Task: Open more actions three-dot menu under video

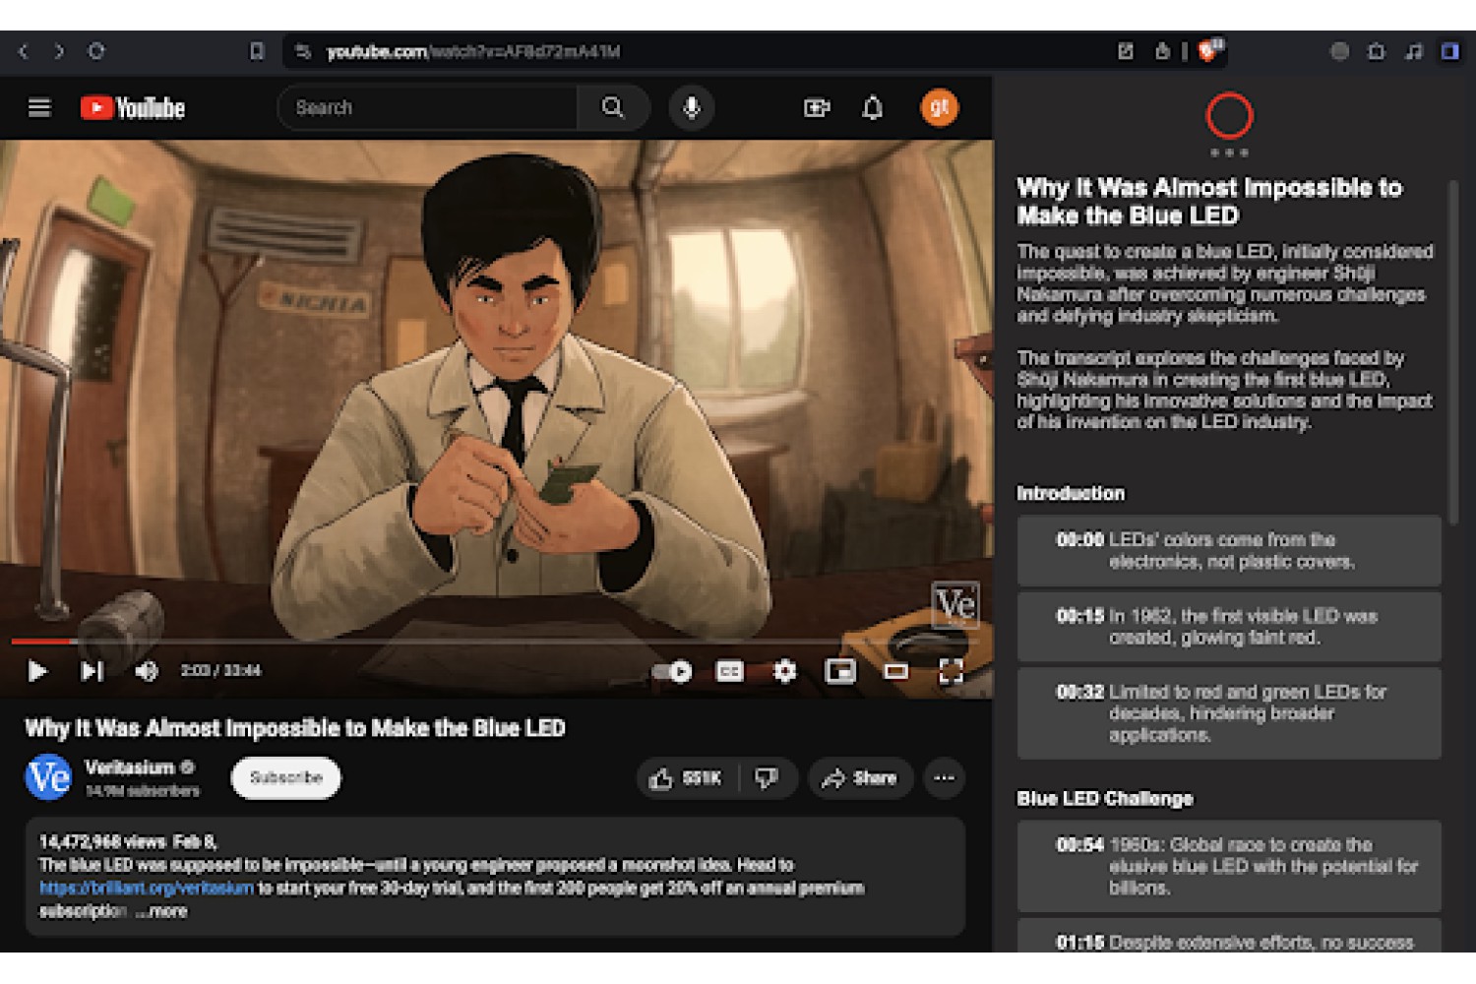Action: pyautogui.click(x=944, y=778)
